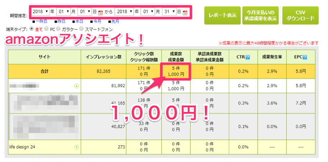
Task: Collapse the first site row arrow
Action: coord(77,86)
